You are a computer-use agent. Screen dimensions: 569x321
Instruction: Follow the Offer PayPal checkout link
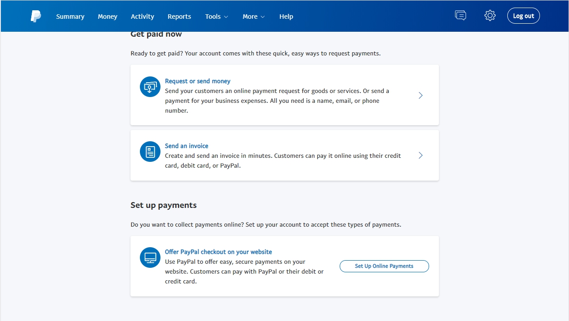218,252
